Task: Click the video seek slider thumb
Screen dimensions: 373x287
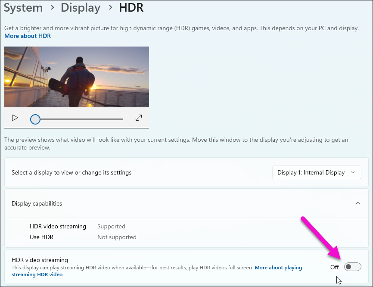Action: pos(35,119)
